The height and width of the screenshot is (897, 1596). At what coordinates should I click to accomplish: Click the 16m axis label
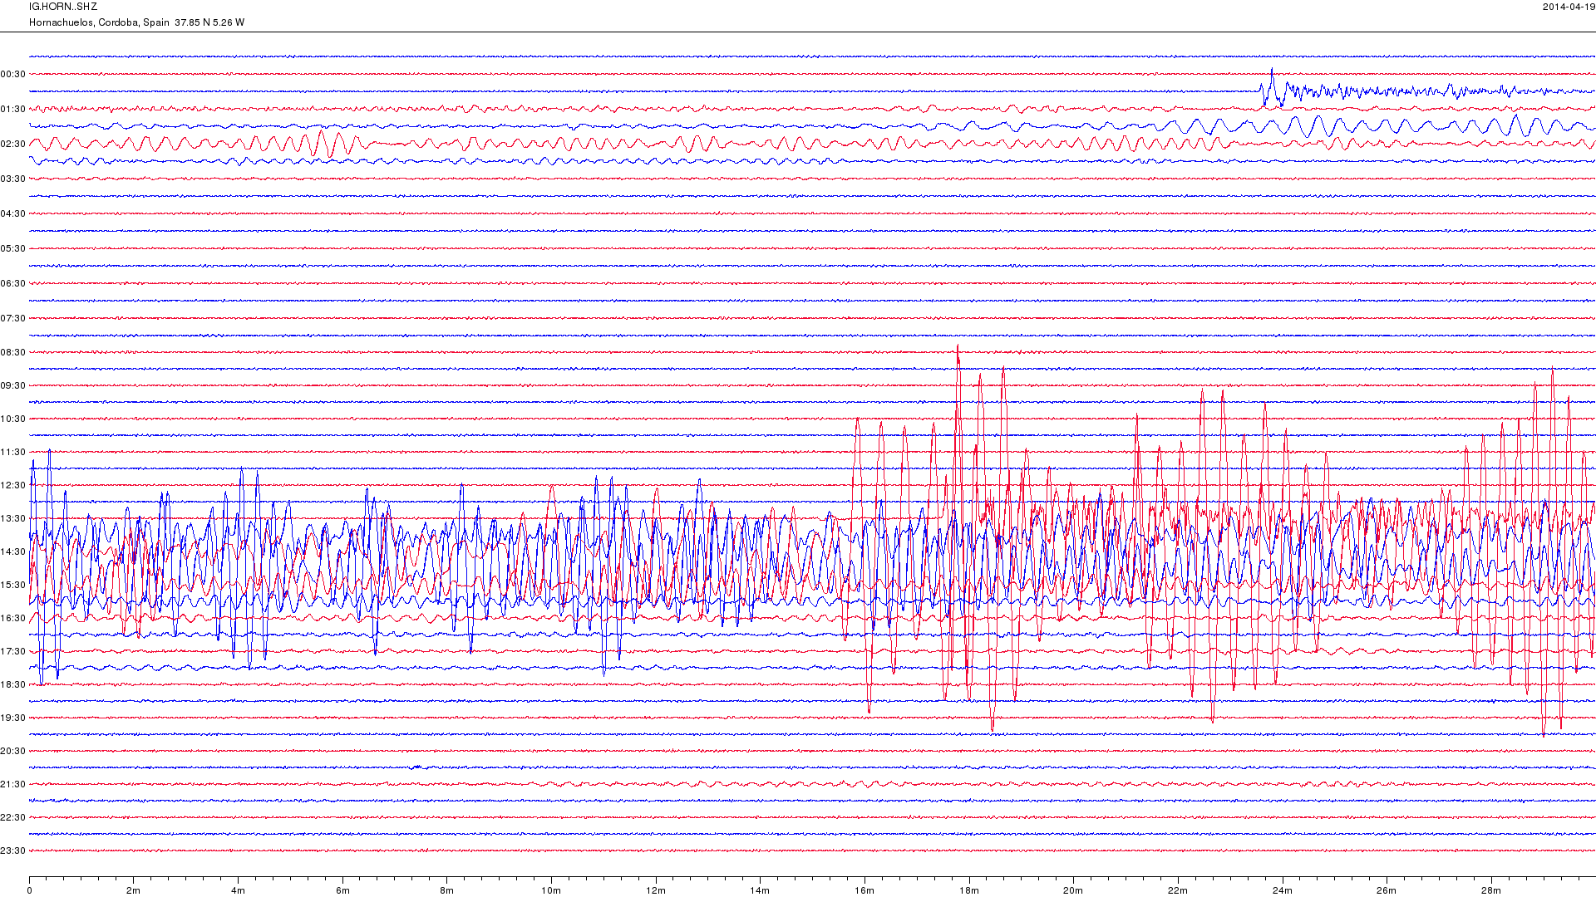coord(864,890)
